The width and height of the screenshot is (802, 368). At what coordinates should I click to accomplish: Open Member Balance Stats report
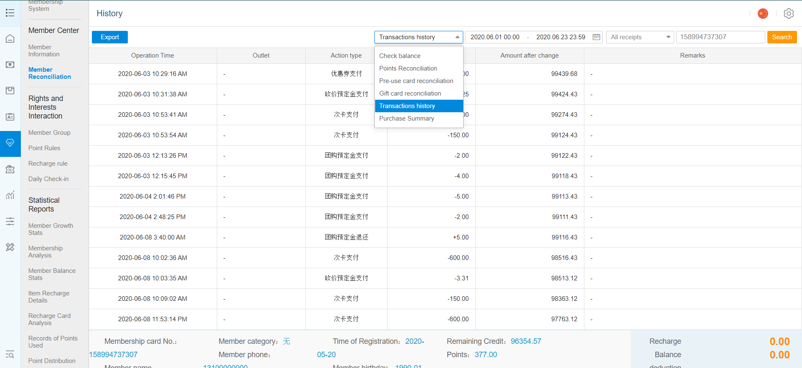tap(52, 274)
